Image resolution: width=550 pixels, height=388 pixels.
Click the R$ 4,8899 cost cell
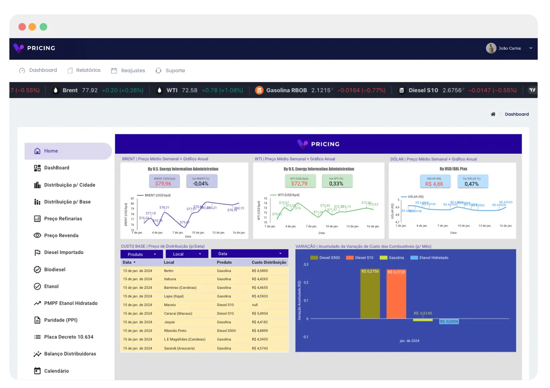tap(260, 331)
